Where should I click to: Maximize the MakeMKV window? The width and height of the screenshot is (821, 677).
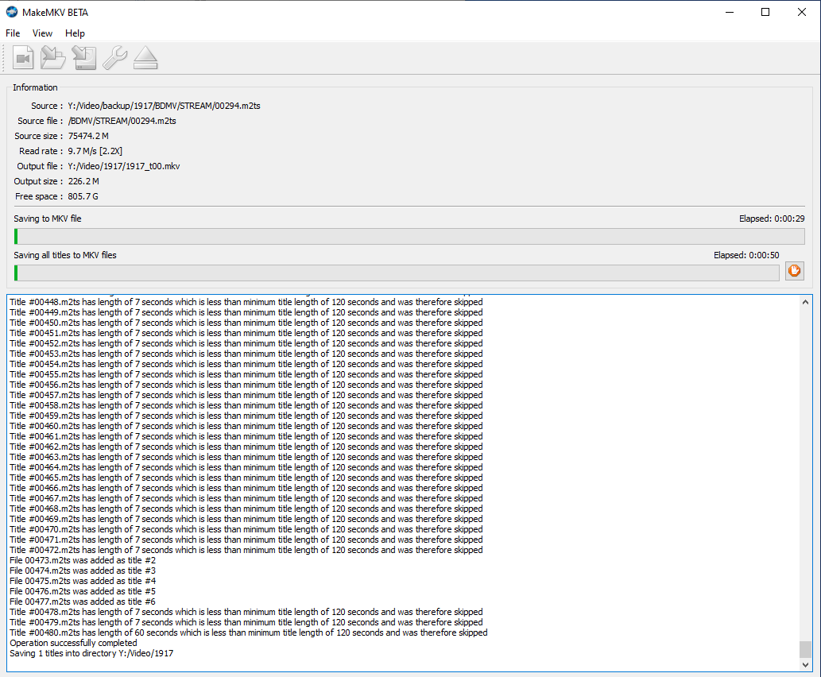(765, 12)
